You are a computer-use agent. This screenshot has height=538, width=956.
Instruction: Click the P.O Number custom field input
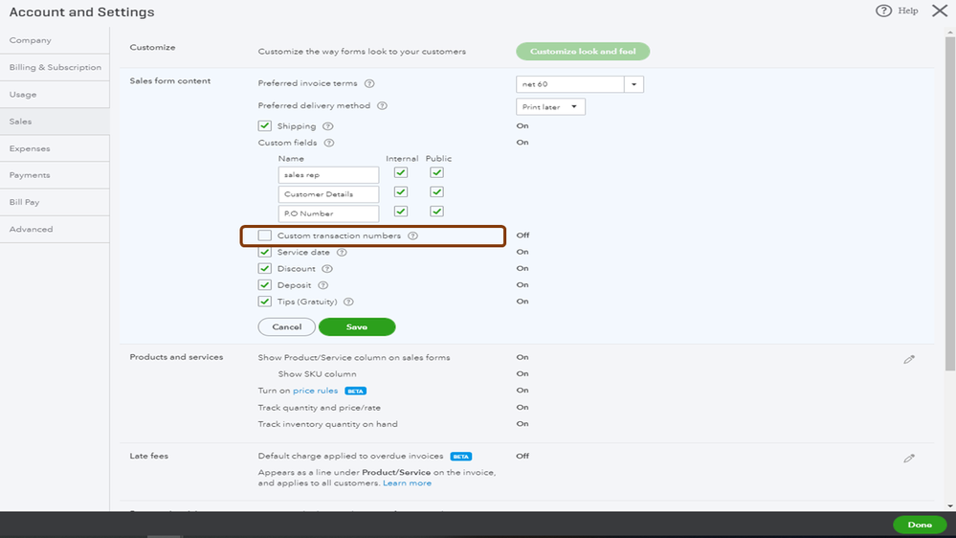[x=328, y=213]
